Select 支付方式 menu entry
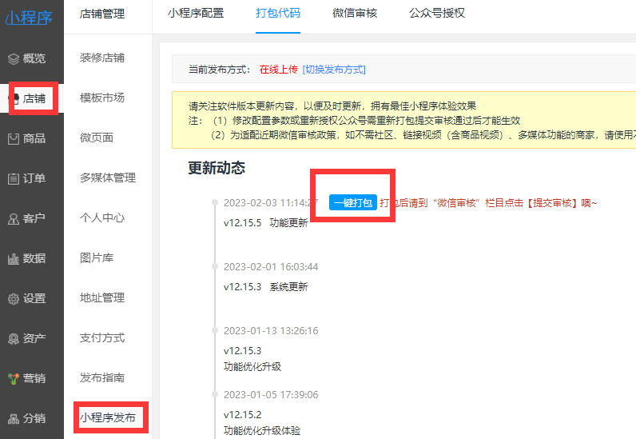 (102, 337)
